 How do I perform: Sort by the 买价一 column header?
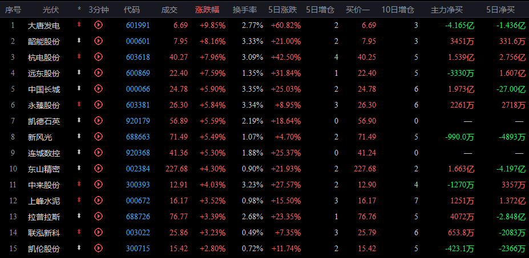click(x=358, y=10)
